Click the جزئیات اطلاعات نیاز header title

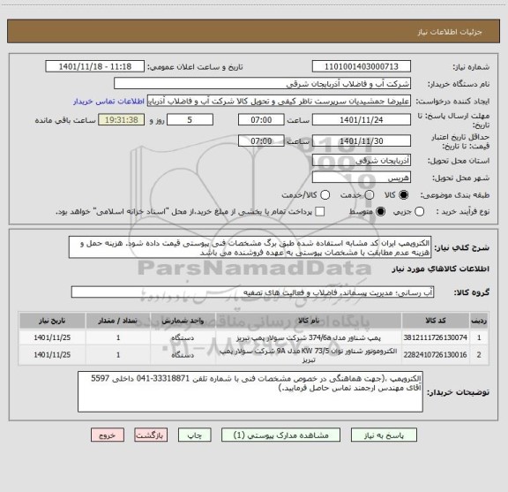450,32
